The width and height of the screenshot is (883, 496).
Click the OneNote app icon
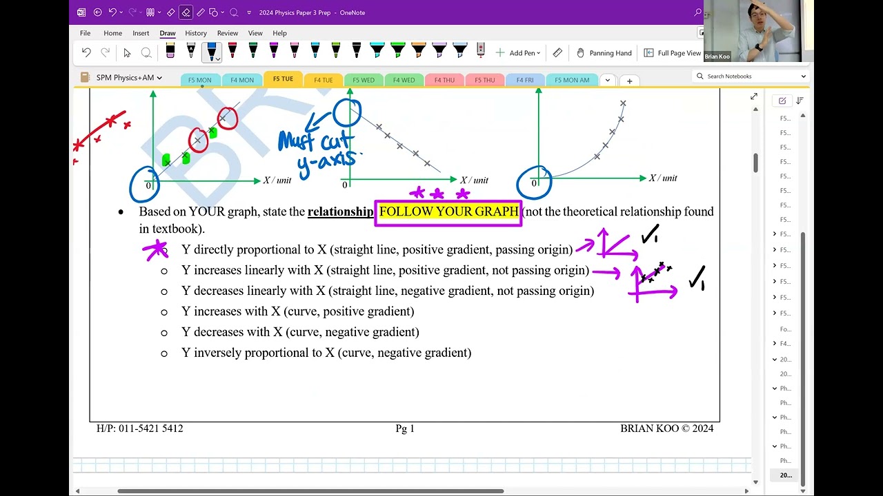(x=81, y=12)
